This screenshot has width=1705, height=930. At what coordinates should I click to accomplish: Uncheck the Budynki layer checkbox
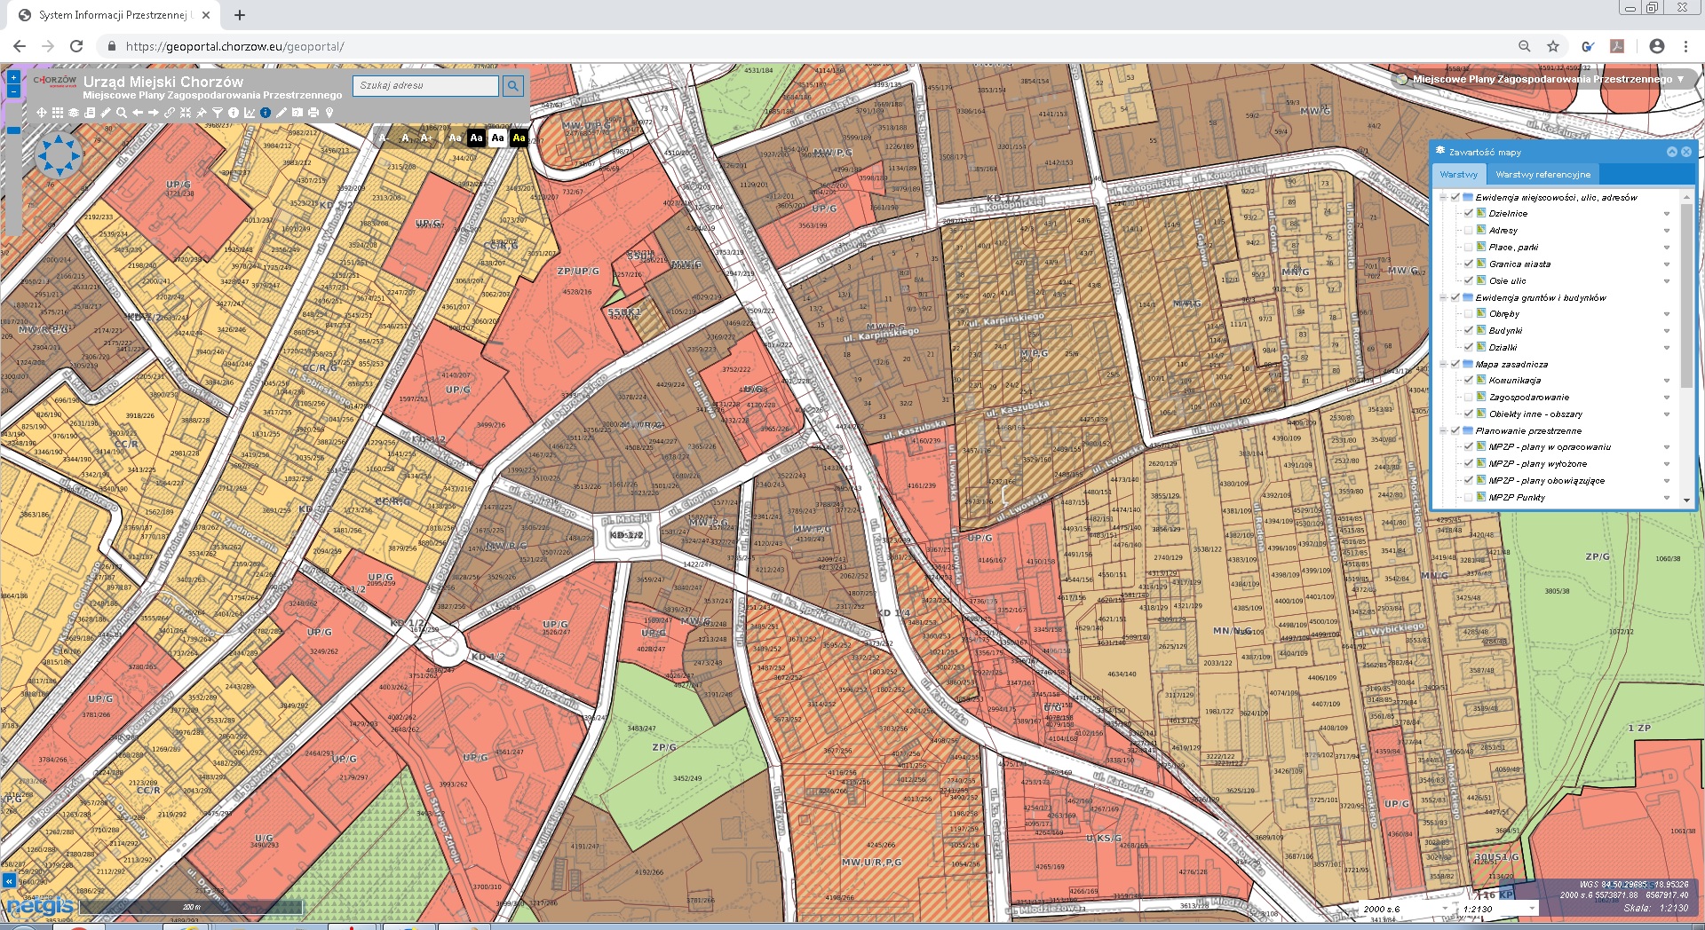(x=1469, y=330)
